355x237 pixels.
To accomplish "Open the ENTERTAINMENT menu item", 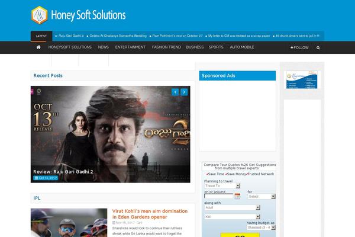I will (x=130, y=47).
